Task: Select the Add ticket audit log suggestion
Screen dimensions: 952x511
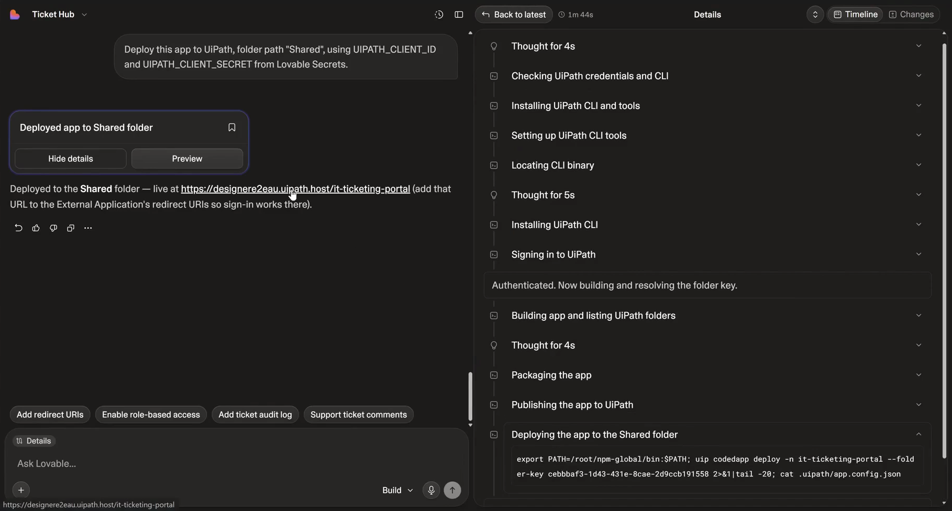Action: [x=255, y=415]
